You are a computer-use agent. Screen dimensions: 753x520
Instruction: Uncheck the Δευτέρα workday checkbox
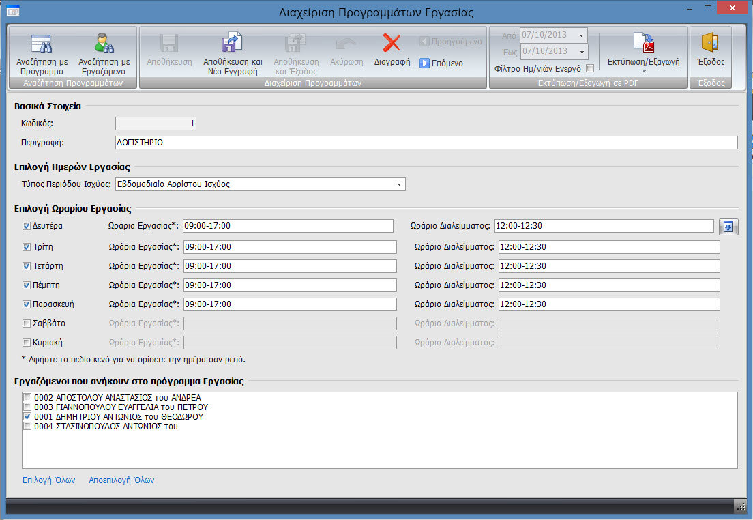[x=27, y=226]
